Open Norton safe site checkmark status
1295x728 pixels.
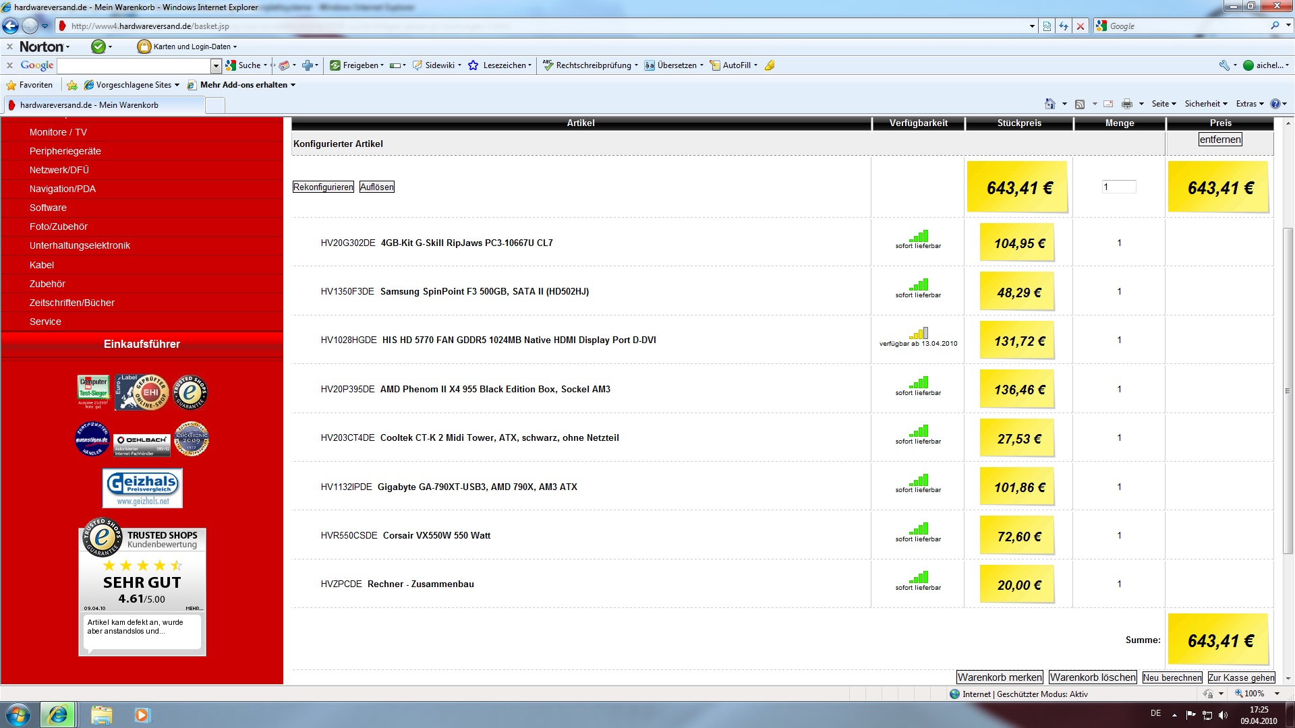pos(98,47)
